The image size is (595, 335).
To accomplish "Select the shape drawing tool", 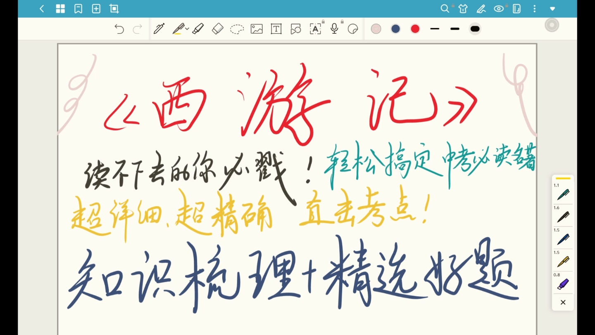I will pyautogui.click(x=295, y=29).
